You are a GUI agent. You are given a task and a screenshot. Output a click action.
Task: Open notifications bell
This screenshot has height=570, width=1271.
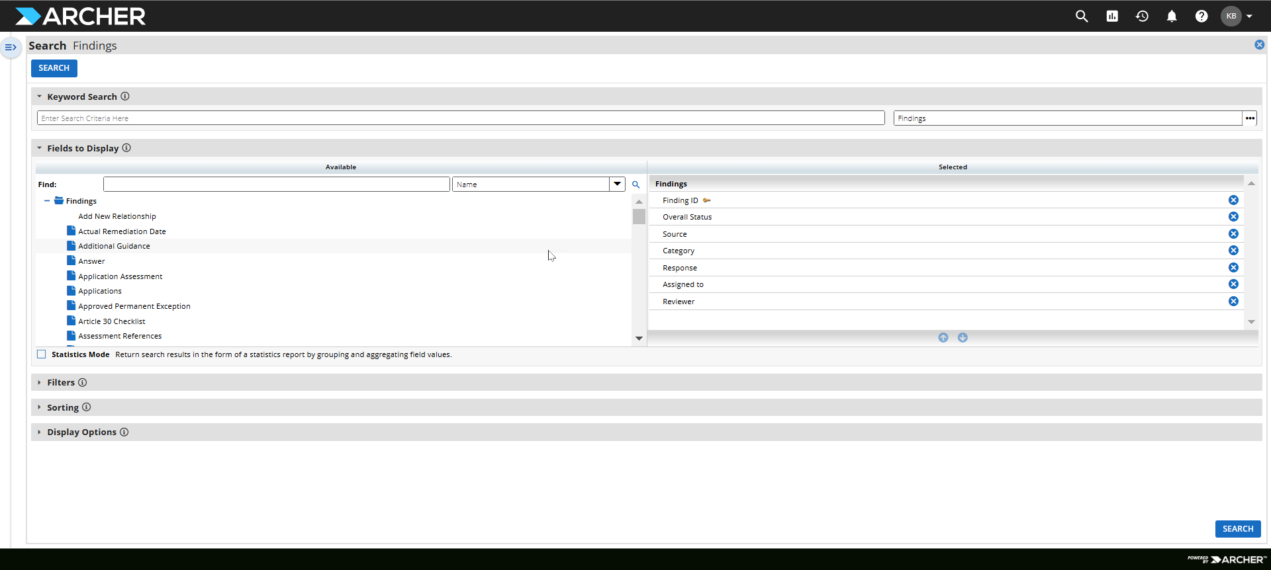1172,17
